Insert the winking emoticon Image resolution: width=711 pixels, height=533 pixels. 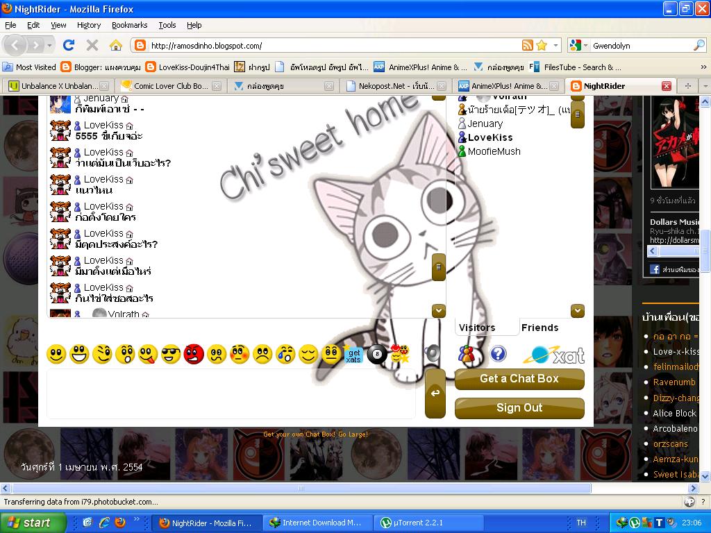pyautogui.click(x=102, y=354)
